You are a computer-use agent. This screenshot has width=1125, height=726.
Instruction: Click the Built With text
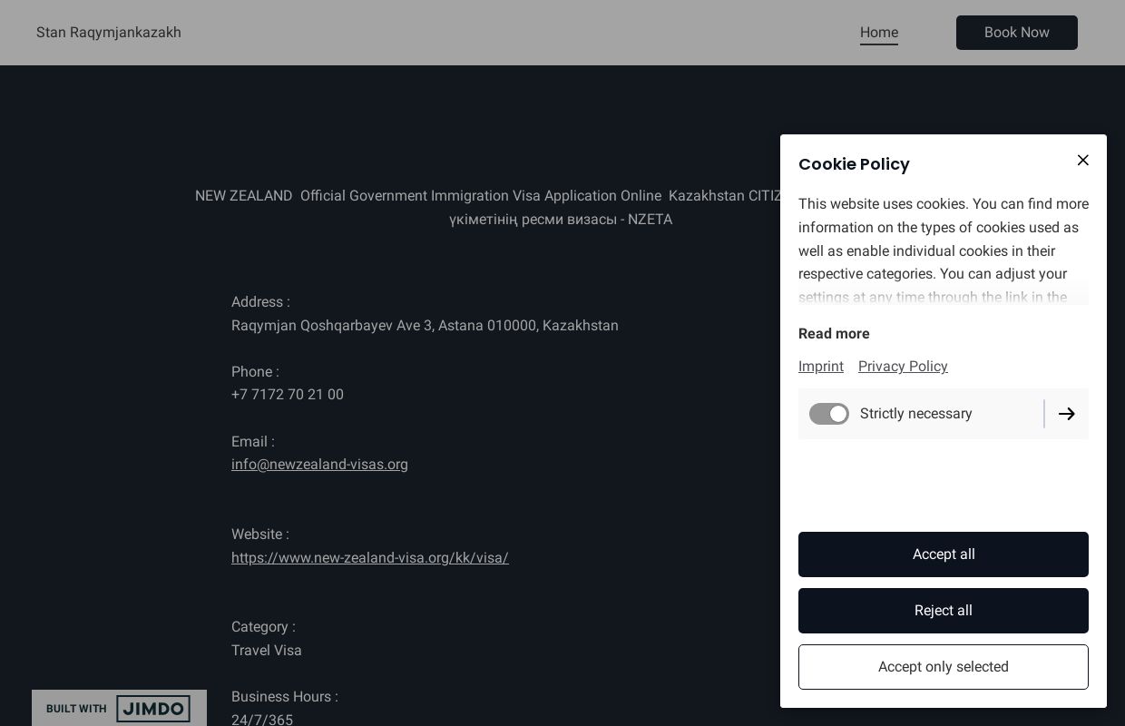(76, 709)
